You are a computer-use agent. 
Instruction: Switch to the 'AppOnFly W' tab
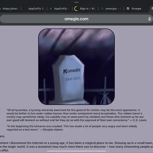(36, 9)
